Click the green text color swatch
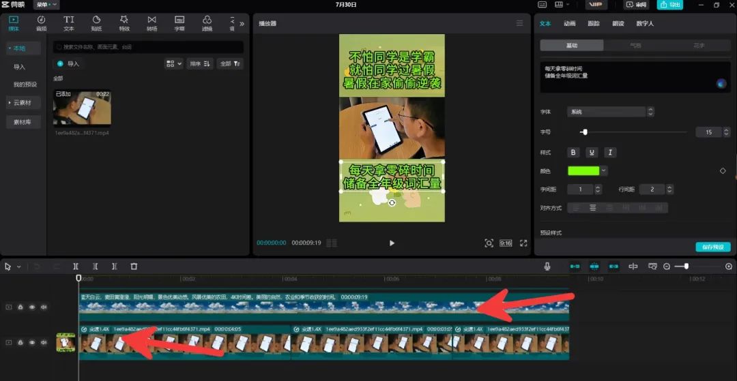Screen dimensions: 737x381 click(x=583, y=171)
